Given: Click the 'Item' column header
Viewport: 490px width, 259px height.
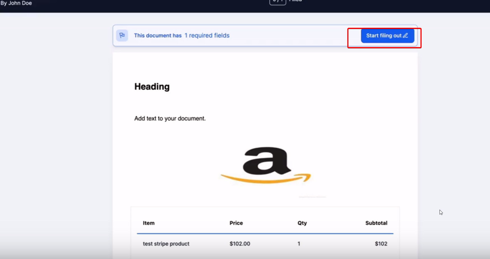Looking at the screenshot, I should [149, 223].
